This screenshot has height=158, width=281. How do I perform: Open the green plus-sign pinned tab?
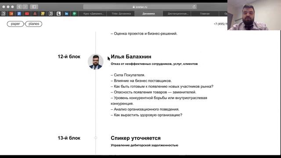(x=74, y=14)
